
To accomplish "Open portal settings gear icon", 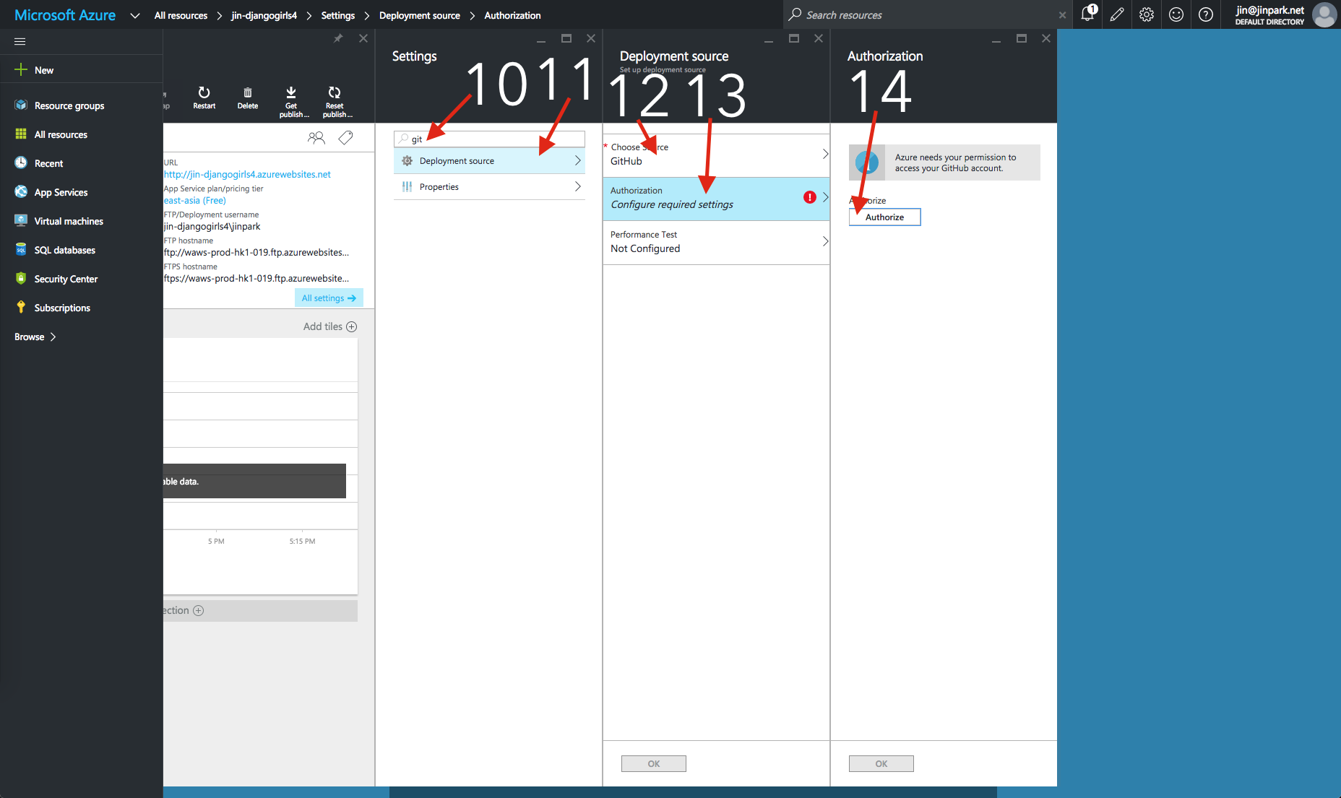I will click(1147, 14).
